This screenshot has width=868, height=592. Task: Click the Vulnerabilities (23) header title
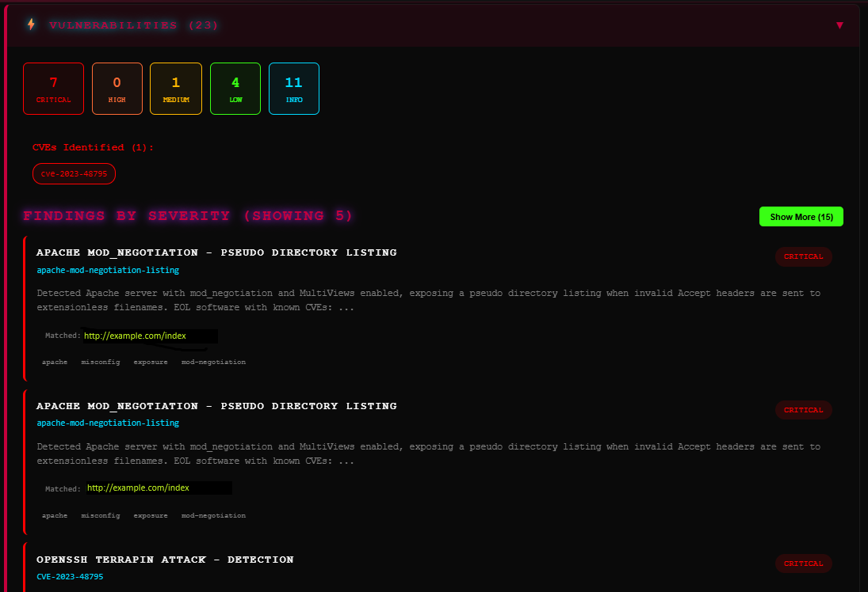[x=133, y=25]
